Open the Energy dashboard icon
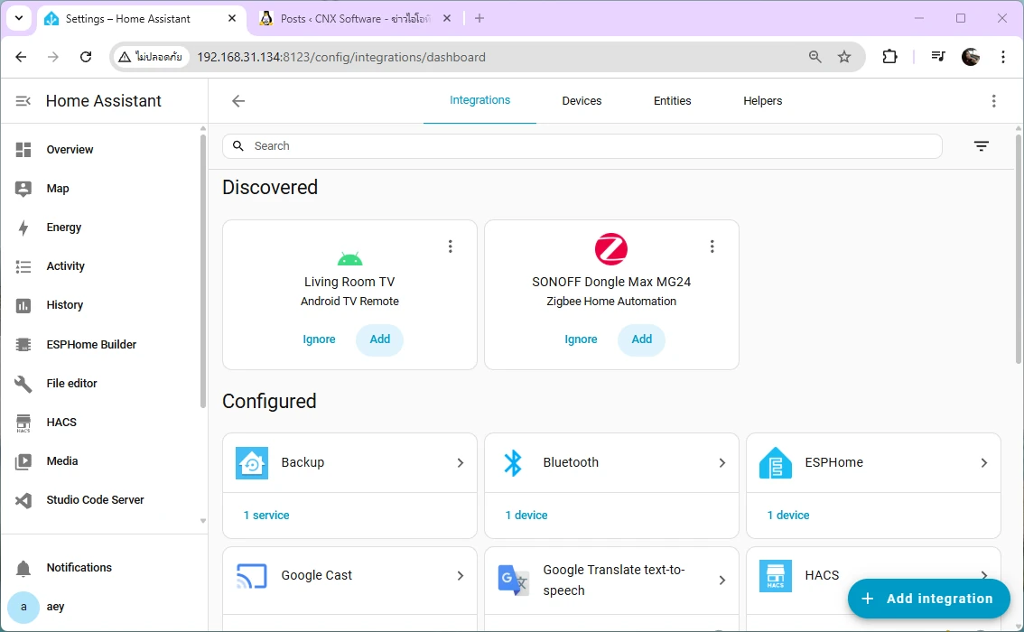Image resolution: width=1024 pixels, height=632 pixels. pyautogui.click(x=23, y=228)
